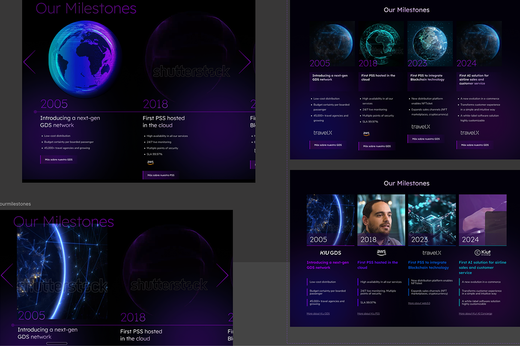This screenshot has height=346, width=520.
Task: Select the teal 'First AI solution for airline sales' heading
Action: tap(482, 268)
